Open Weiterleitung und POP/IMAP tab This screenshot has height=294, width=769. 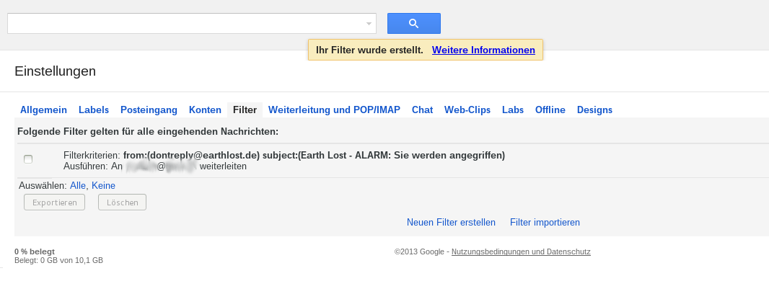334,110
